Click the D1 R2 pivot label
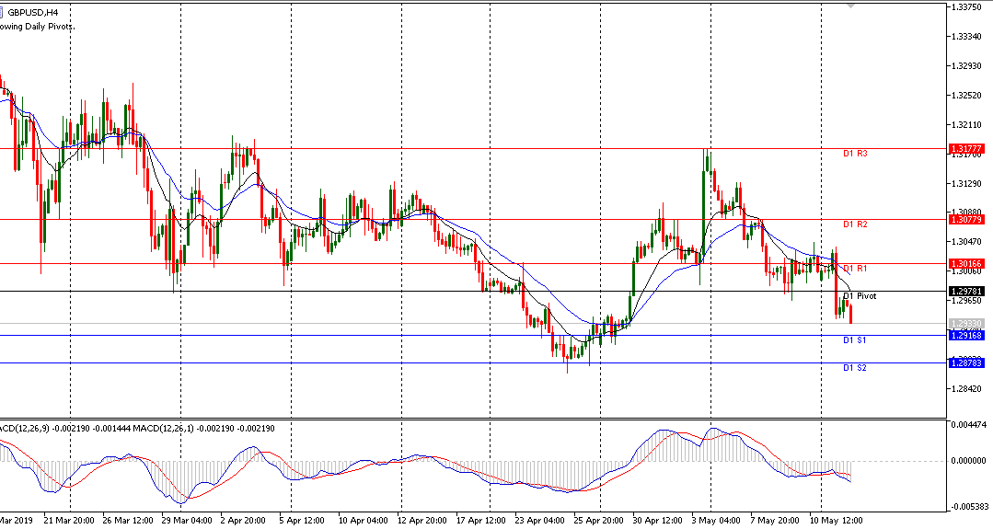The image size is (993, 529). coord(855,224)
